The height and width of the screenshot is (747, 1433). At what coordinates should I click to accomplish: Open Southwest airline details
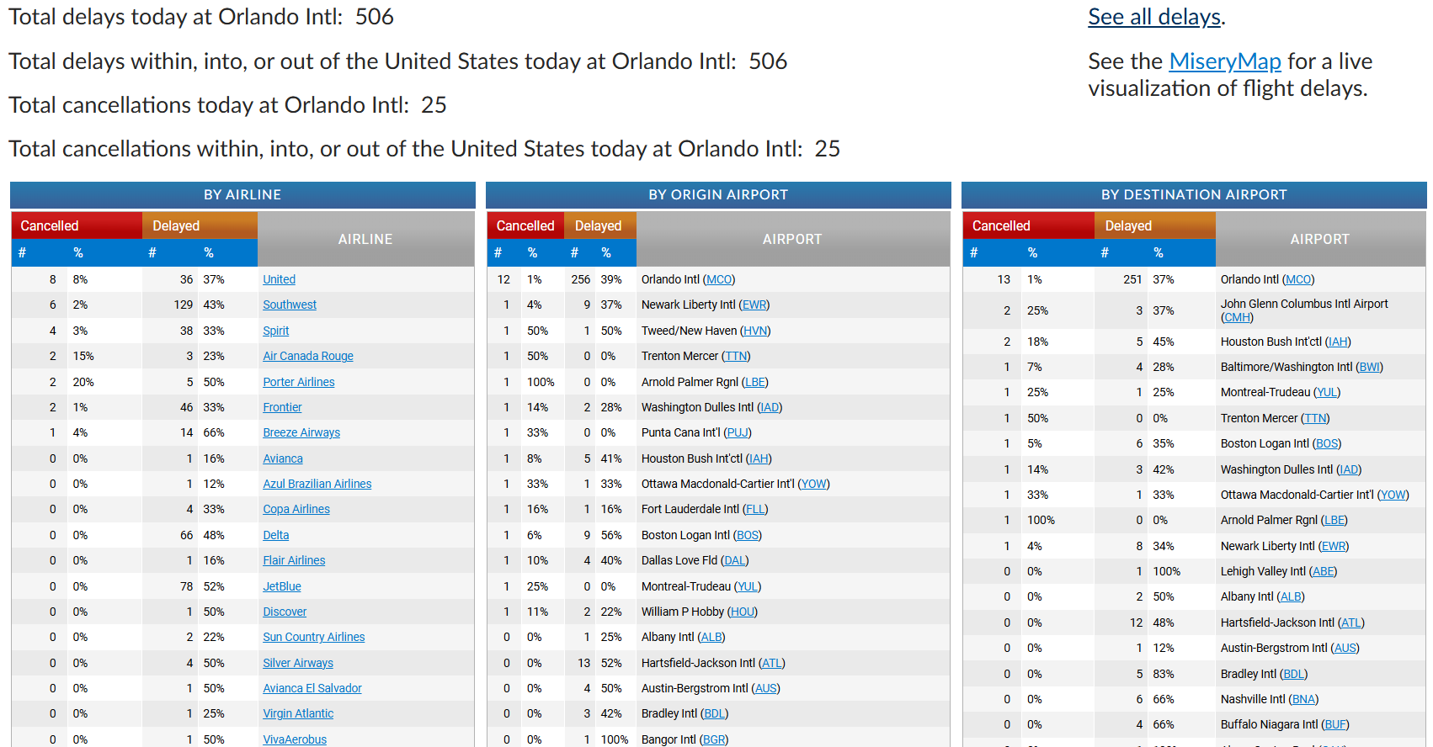(289, 305)
